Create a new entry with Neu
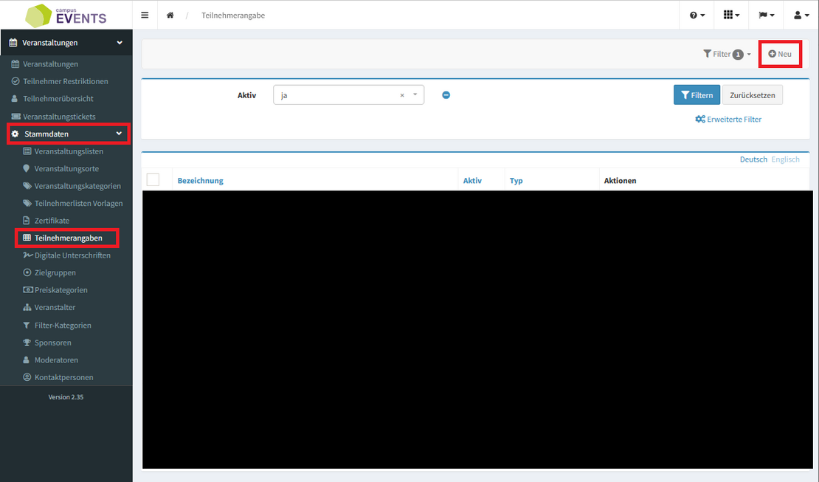The height and width of the screenshot is (482, 819). click(x=780, y=54)
